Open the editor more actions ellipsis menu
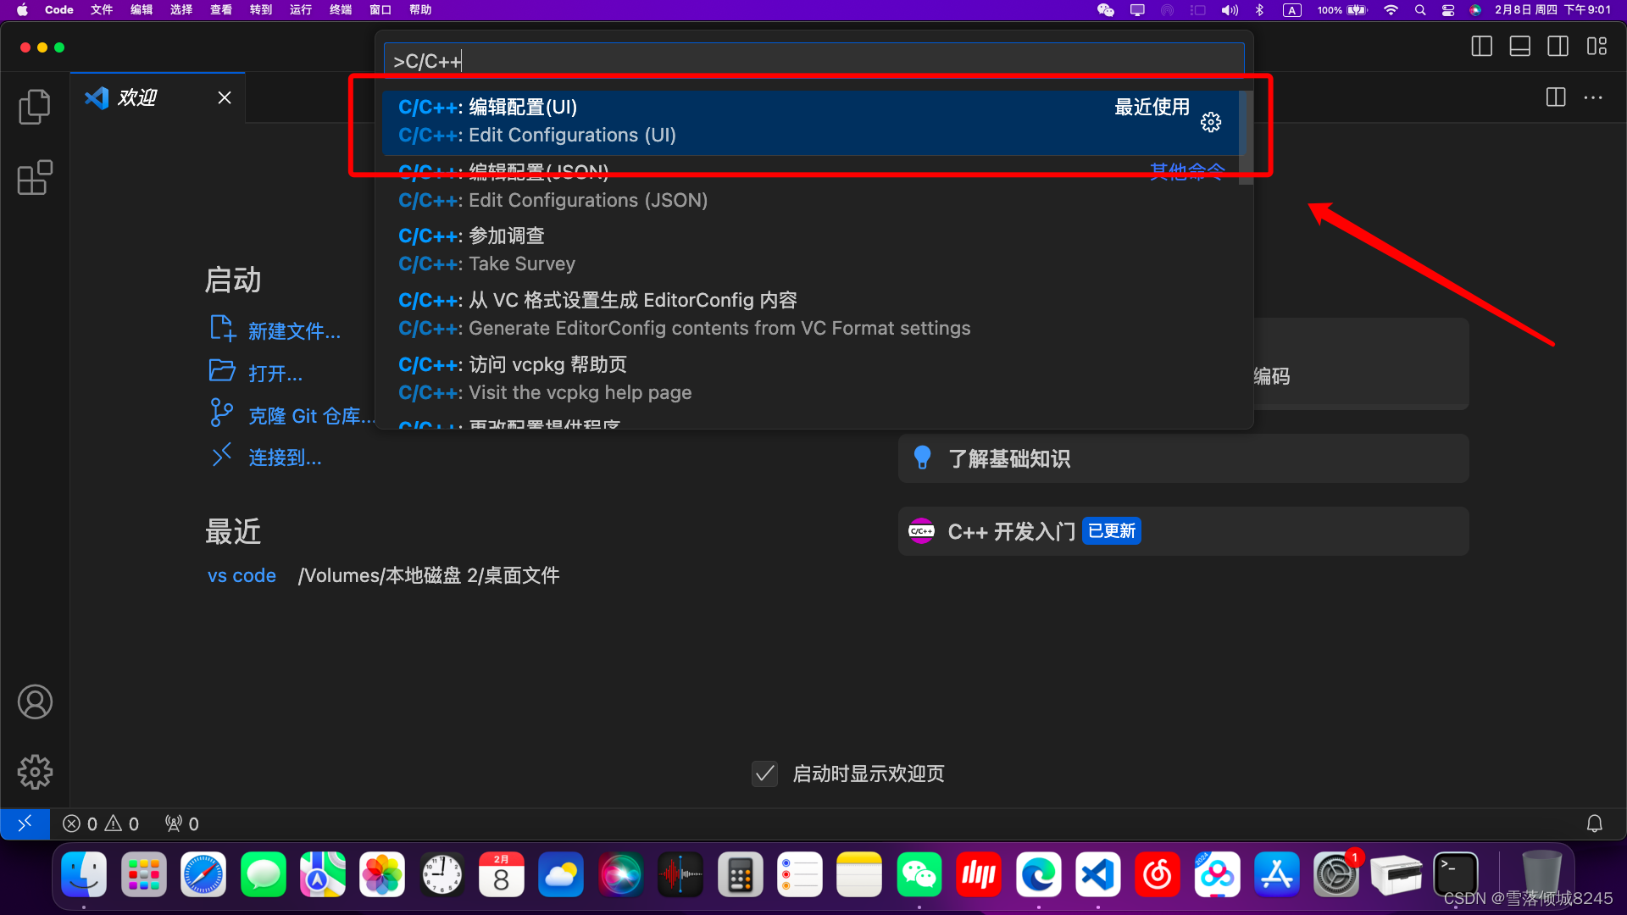 click(1593, 97)
